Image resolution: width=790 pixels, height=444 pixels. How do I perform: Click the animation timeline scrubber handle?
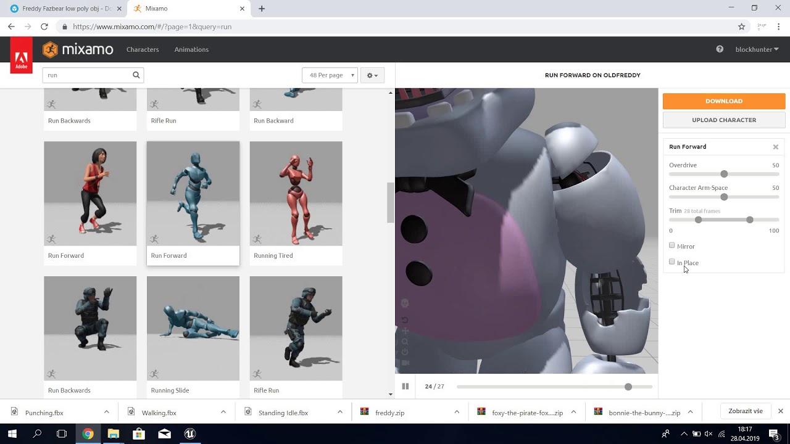coord(628,387)
